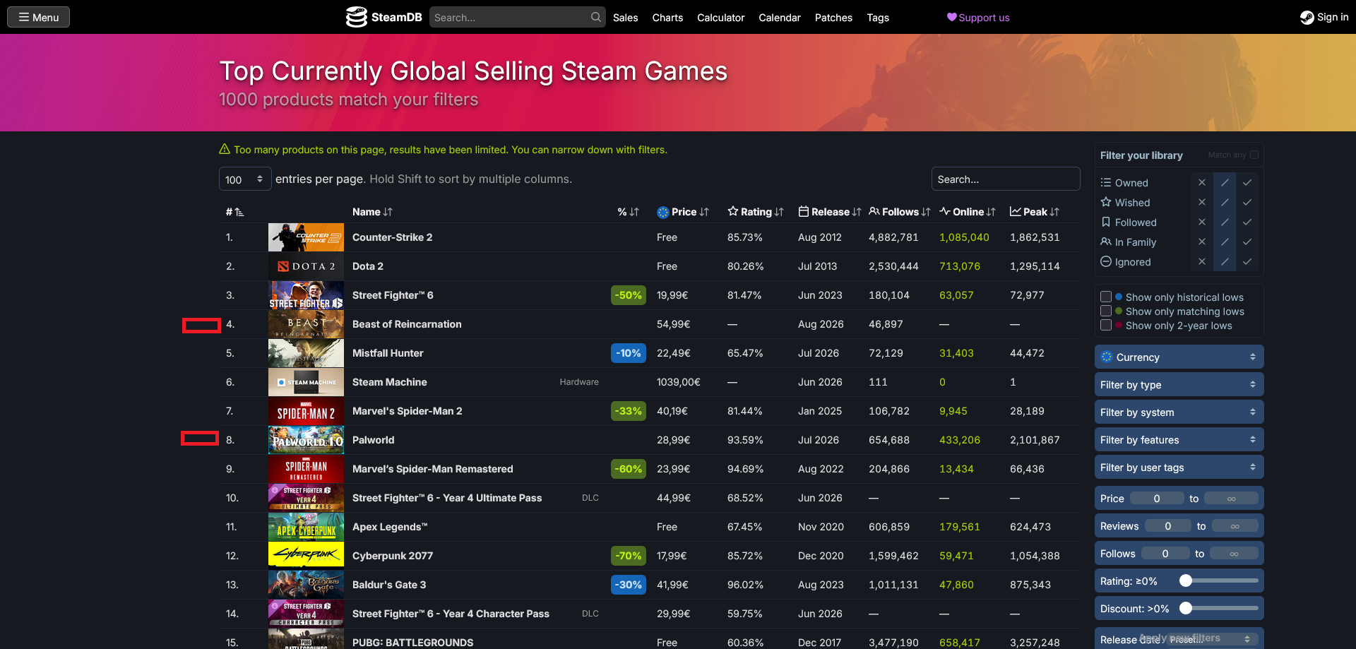Set Owned filter to neutral slash icon
1356x649 pixels.
pos(1225,182)
